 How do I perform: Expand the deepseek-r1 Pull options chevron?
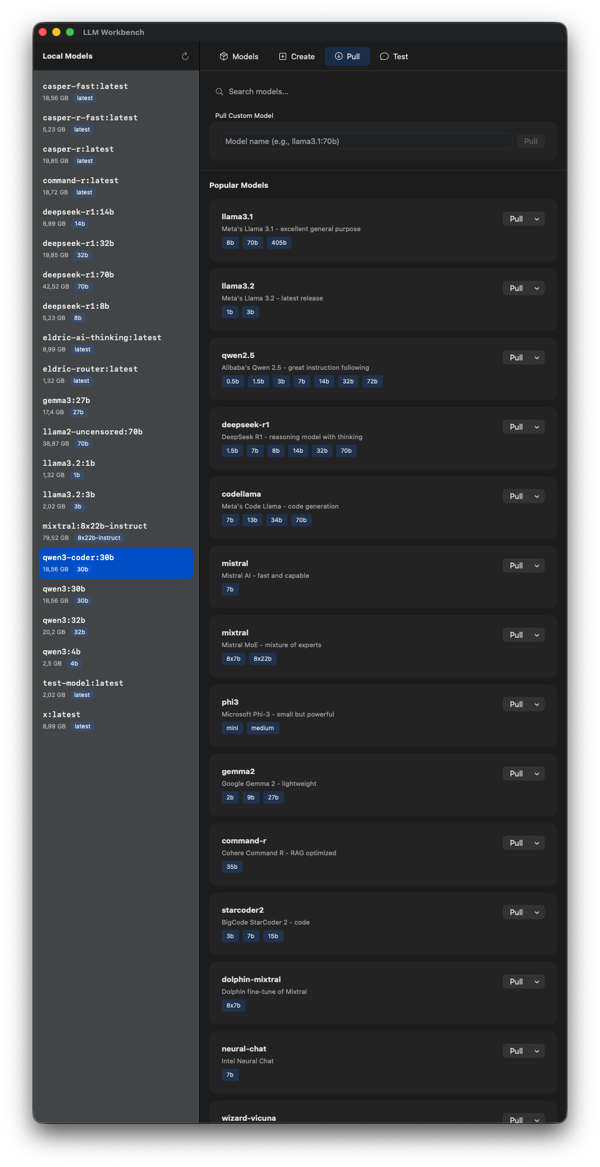(x=537, y=427)
